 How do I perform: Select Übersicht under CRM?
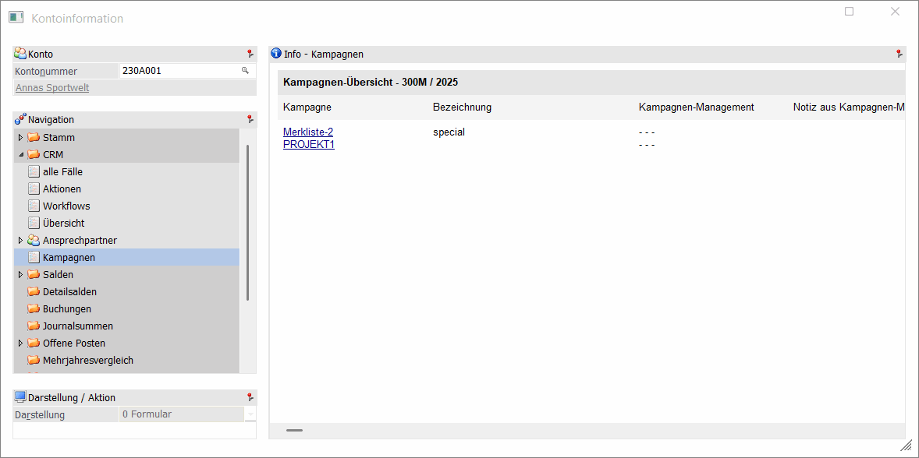[x=64, y=223]
